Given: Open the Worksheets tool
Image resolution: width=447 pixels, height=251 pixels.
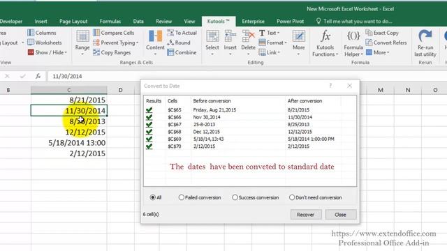Looking at the screenshot, I should (45, 43).
